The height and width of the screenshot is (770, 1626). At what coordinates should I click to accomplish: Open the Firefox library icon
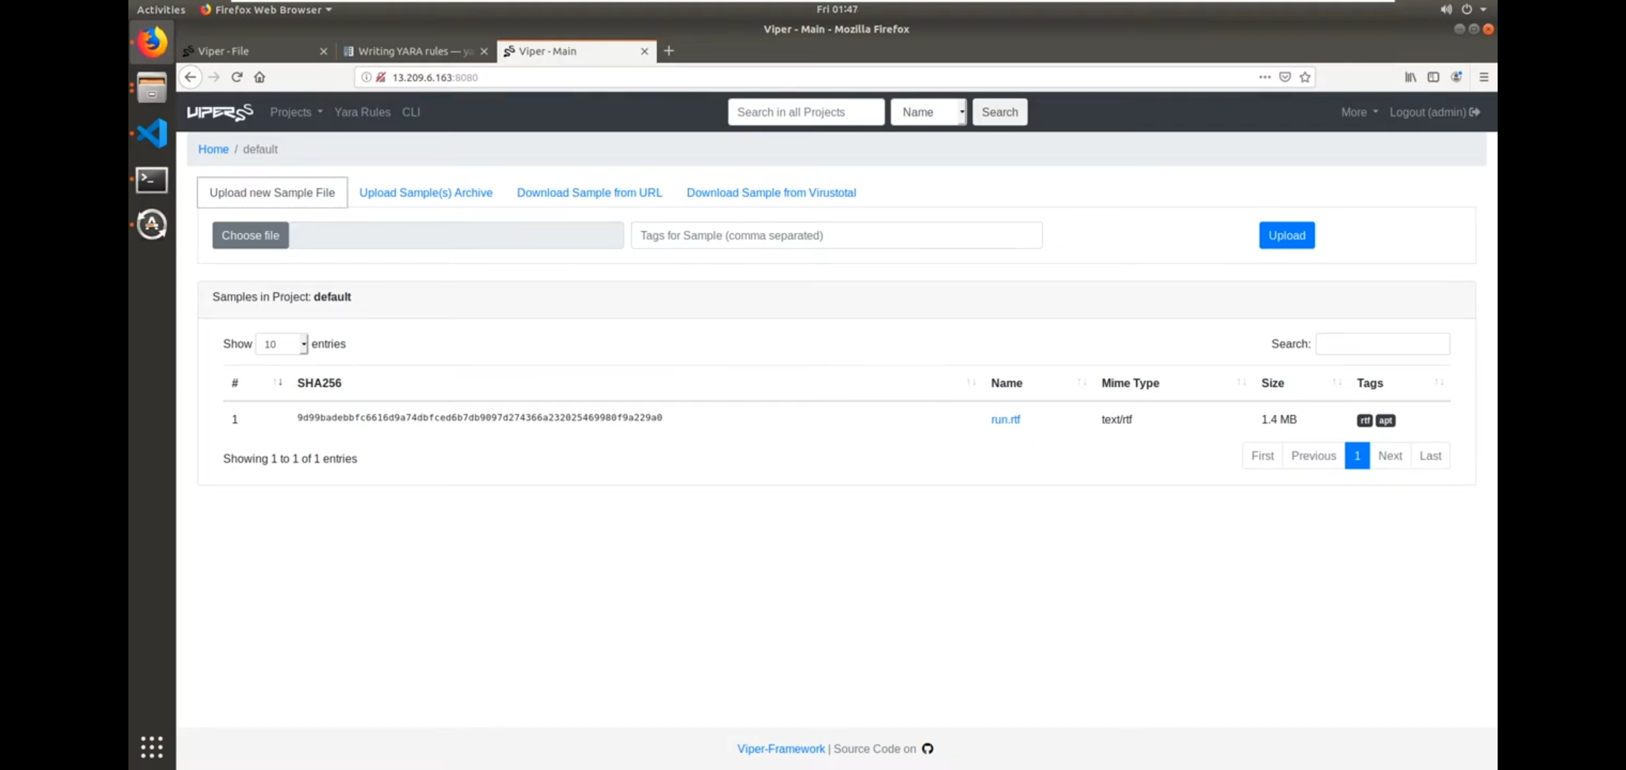[x=1410, y=77]
